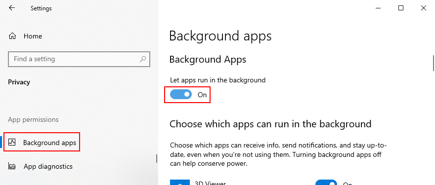Viewport: 435px width, 185px height.
Task: Click the App permissions heading
Action: [33, 120]
